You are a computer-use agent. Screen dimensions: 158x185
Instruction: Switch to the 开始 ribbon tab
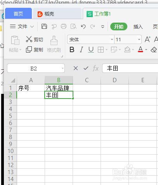click(119, 26)
